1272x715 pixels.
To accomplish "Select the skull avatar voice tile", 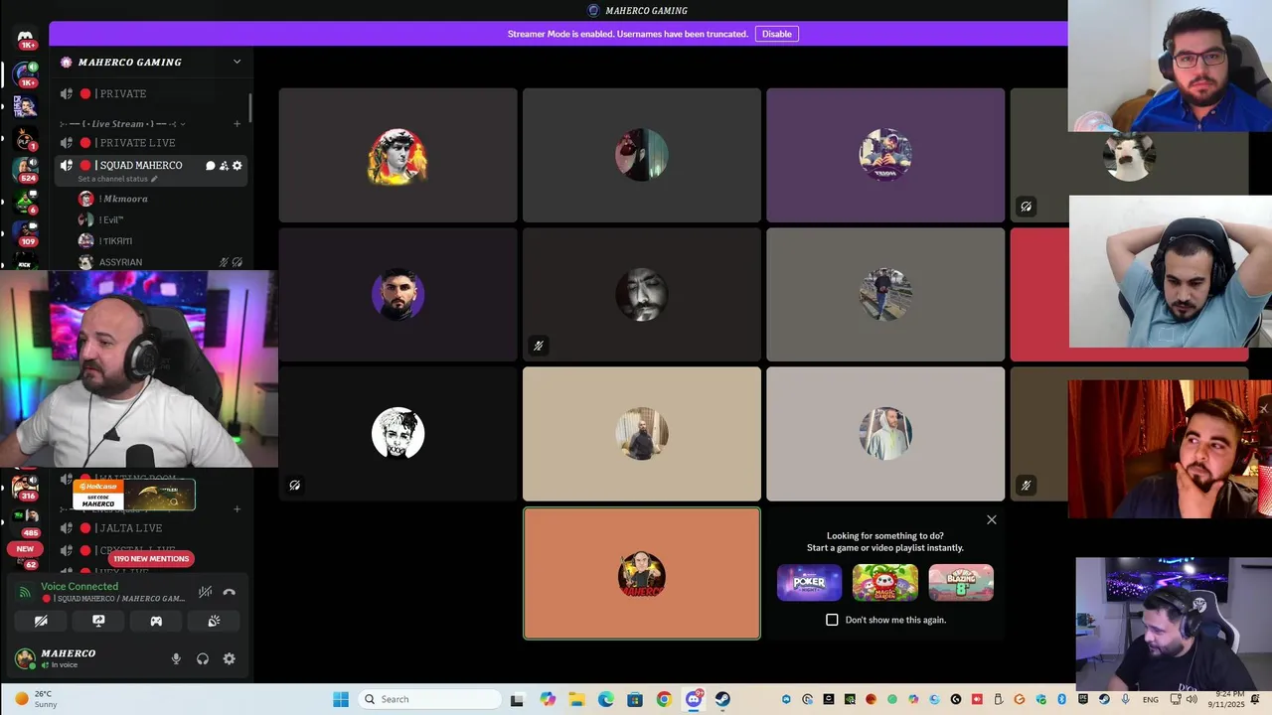I will click(397, 434).
